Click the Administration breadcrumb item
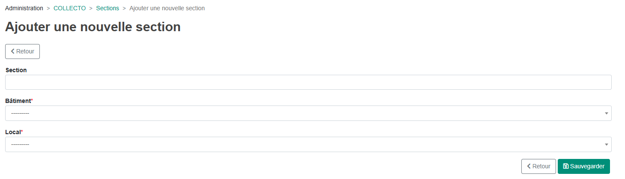This screenshot has height=179, width=625. [24, 8]
